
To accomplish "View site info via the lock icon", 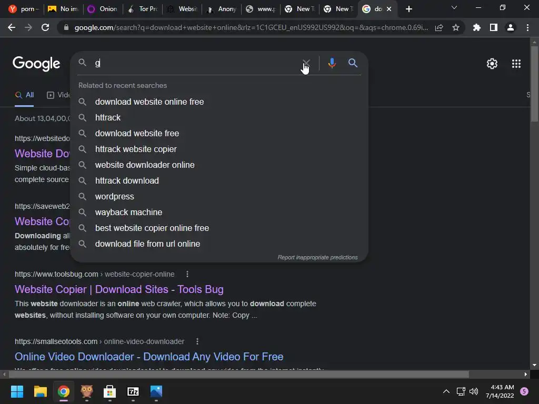I will pyautogui.click(x=66, y=27).
